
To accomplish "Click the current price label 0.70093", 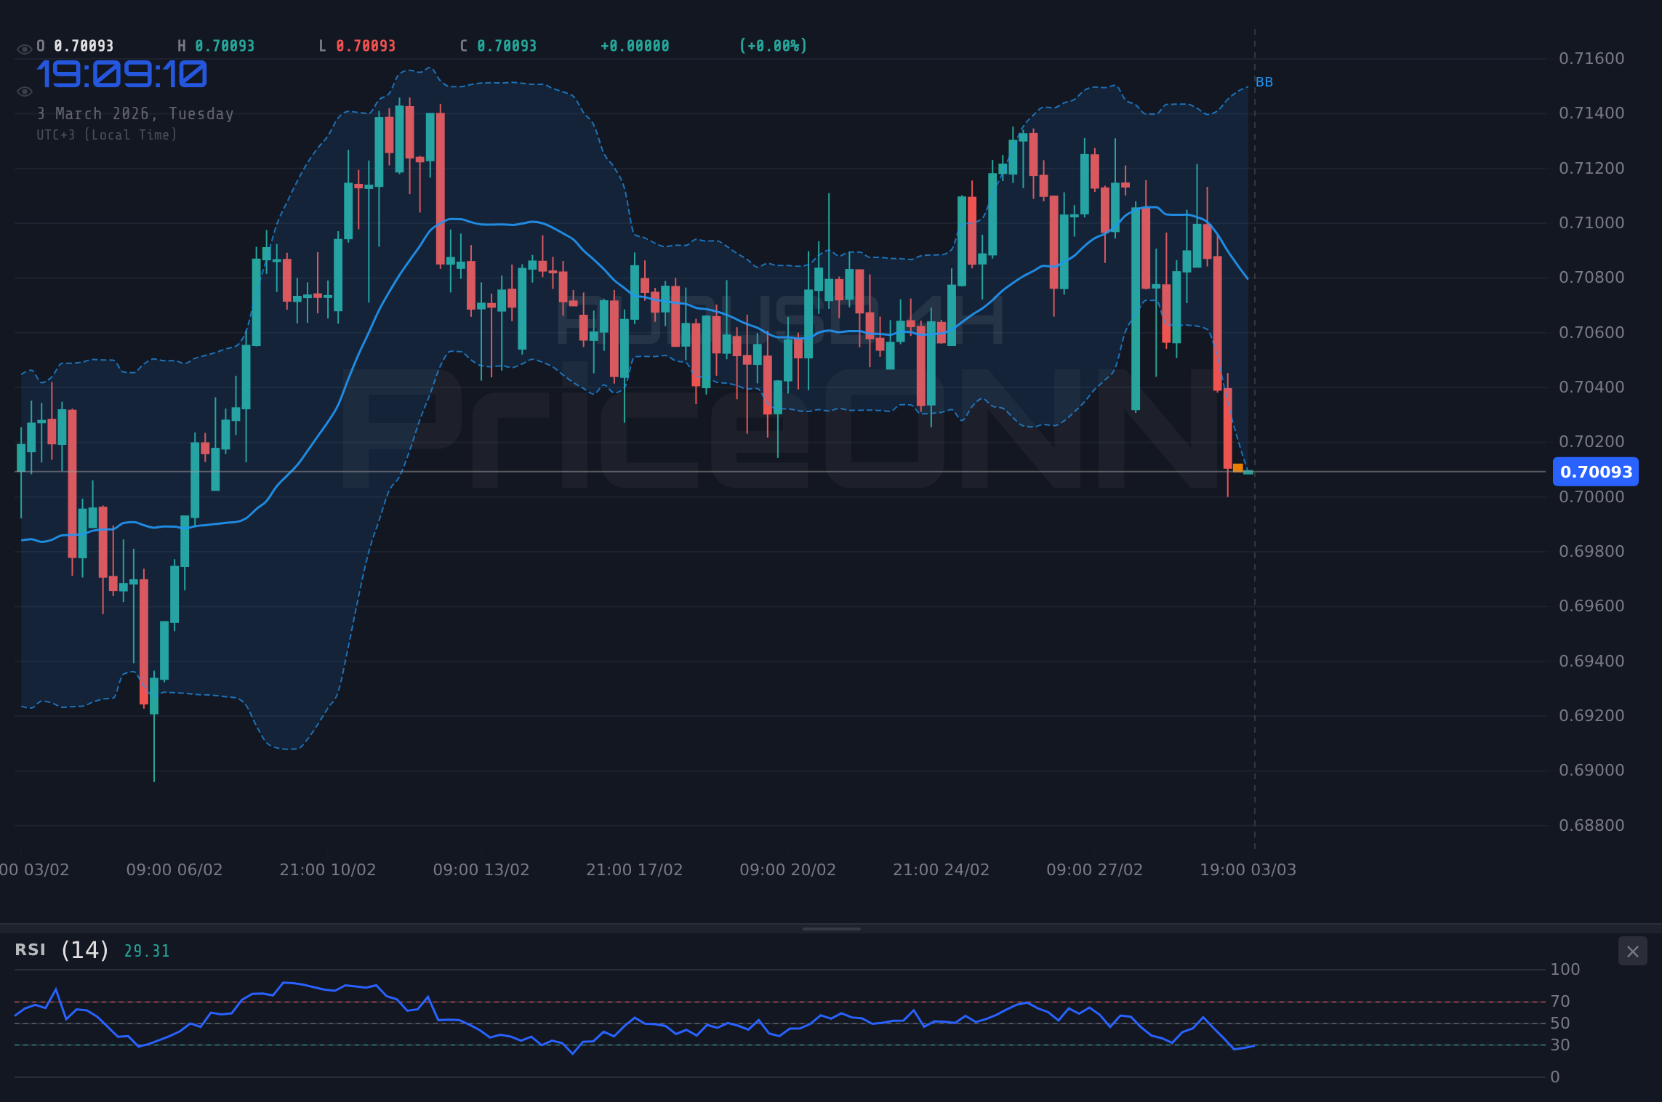I will 1595,472.
